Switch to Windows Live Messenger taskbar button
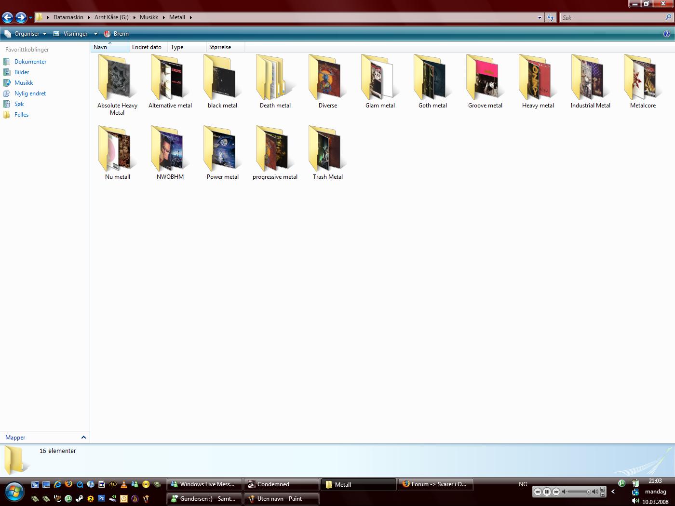Screen dimensions: 675x506 [204, 484]
